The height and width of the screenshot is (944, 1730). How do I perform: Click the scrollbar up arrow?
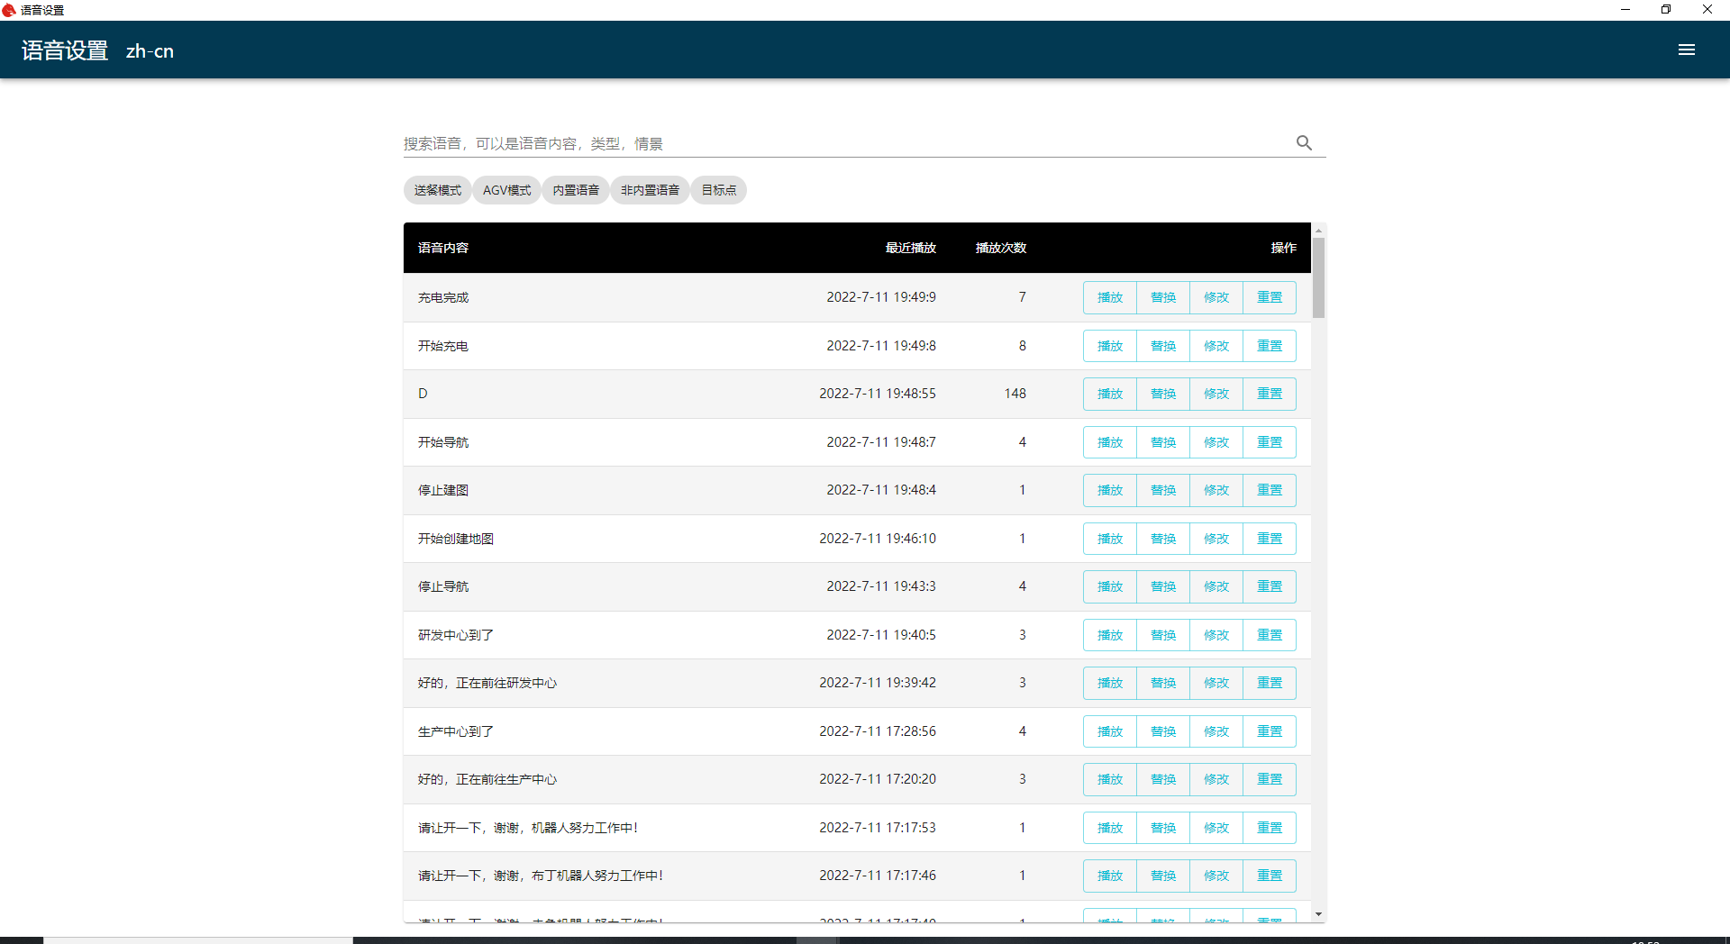tap(1318, 231)
